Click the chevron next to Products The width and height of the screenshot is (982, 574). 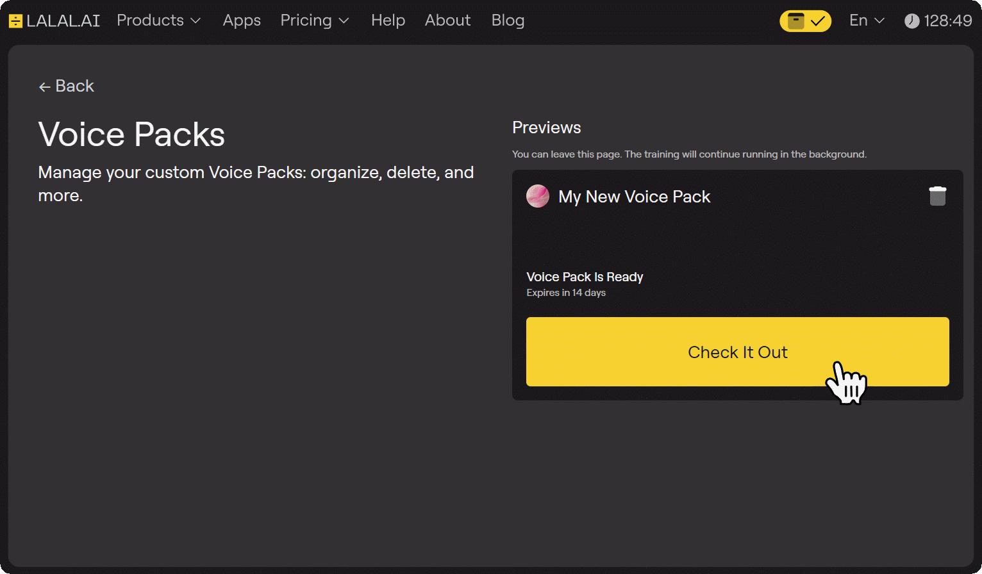tap(196, 21)
